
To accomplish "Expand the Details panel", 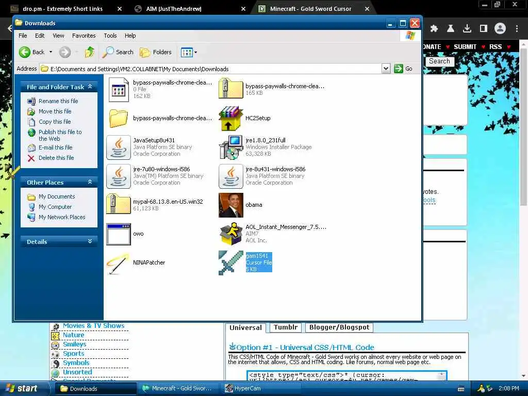I will coord(90,241).
